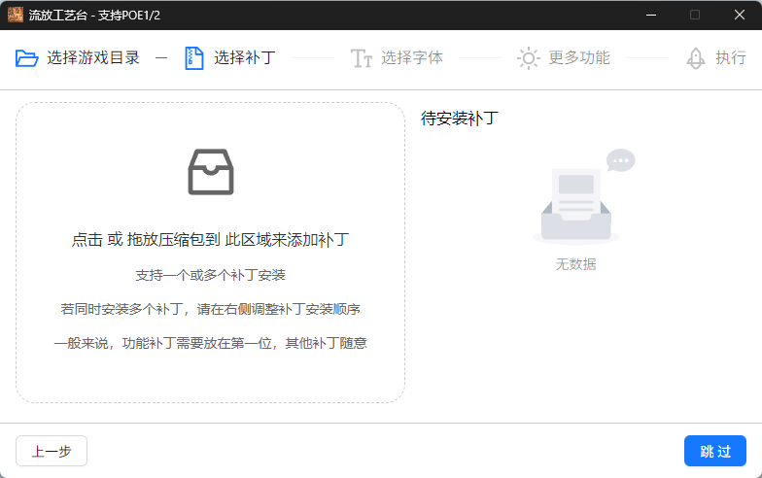The height and width of the screenshot is (478, 762).
Task: Click the app logo in title bar
Action: [16, 15]
